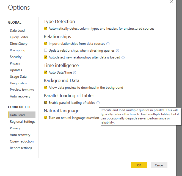Open Usage Data settings

coord(18,77)
